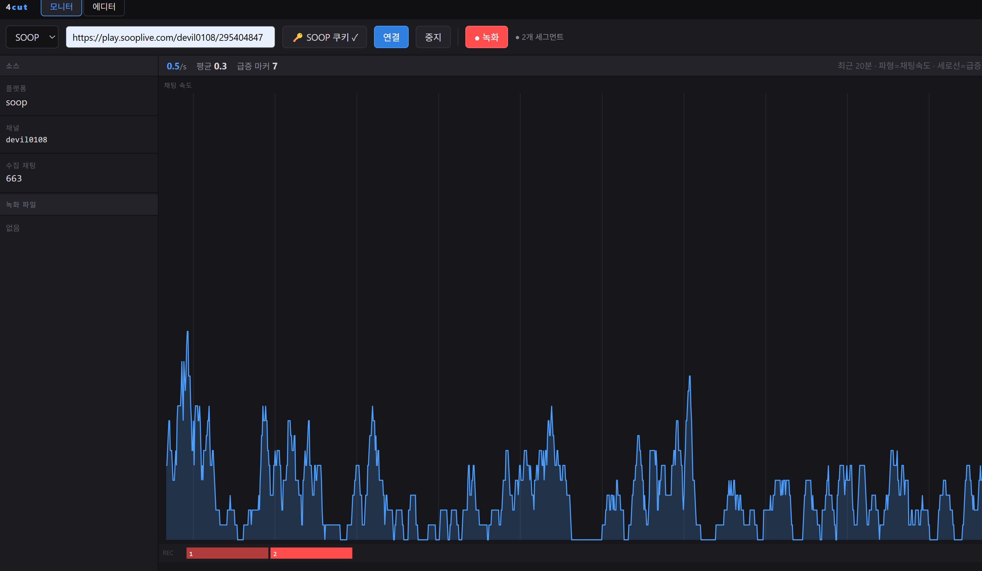The height and width of the screenshot is (571, 982).
Task: Click the 평균 0.3 average value
Action: (x=212, y=66)
